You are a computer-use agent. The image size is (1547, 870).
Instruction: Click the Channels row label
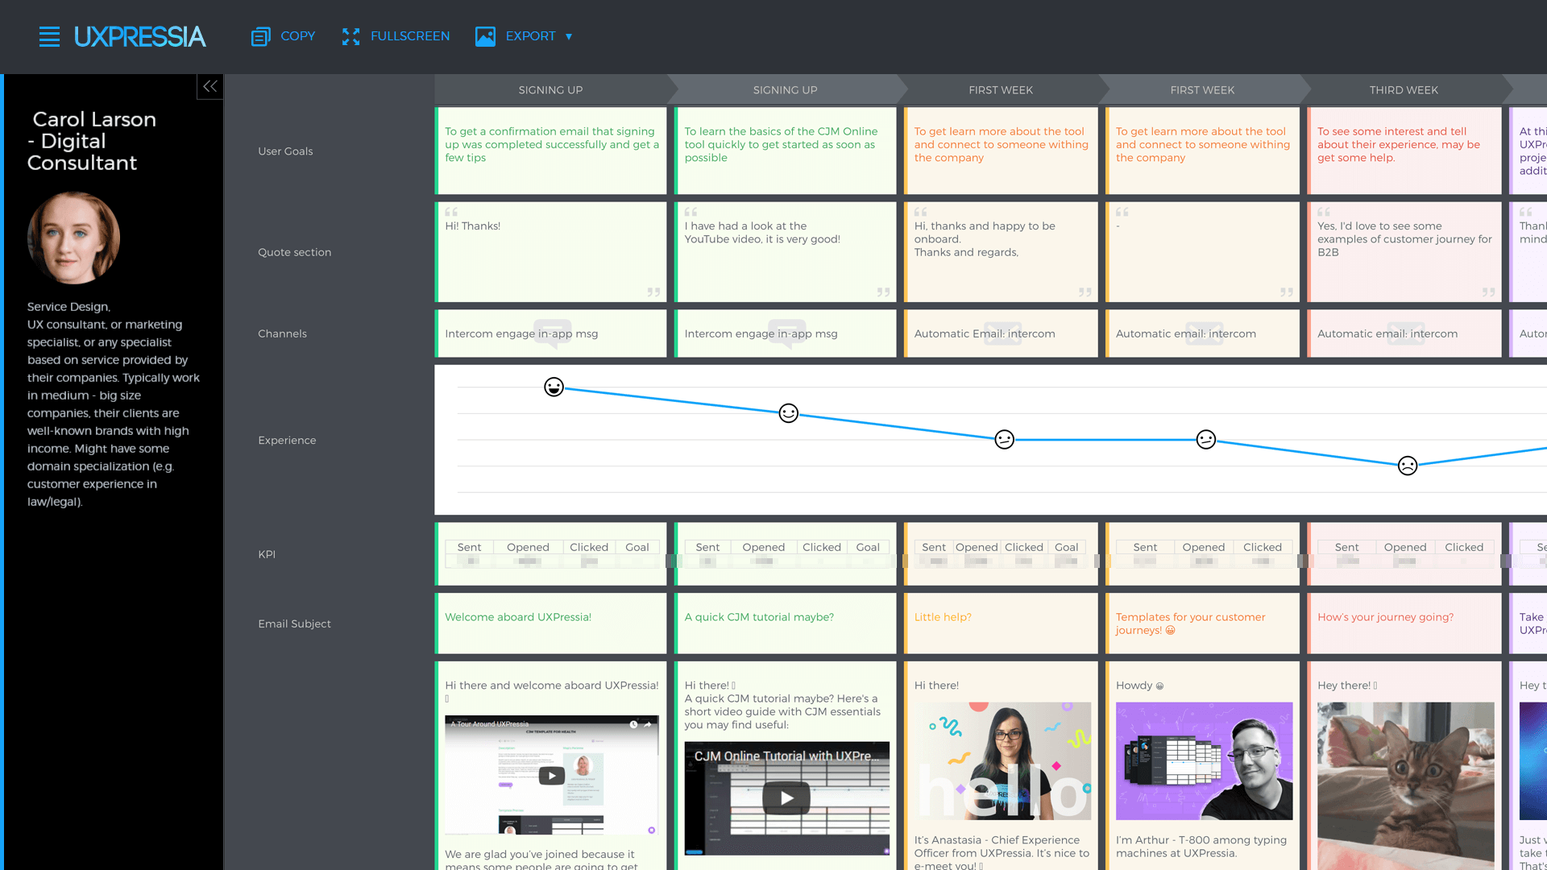click(x=282, y=333)
